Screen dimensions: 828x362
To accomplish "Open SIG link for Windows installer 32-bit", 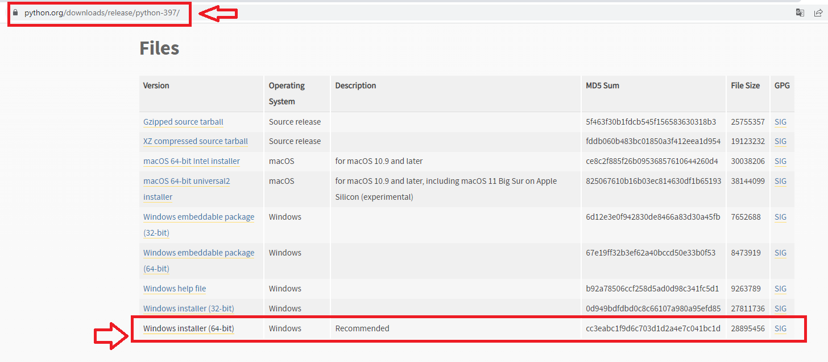I will (x=780, y=308).
